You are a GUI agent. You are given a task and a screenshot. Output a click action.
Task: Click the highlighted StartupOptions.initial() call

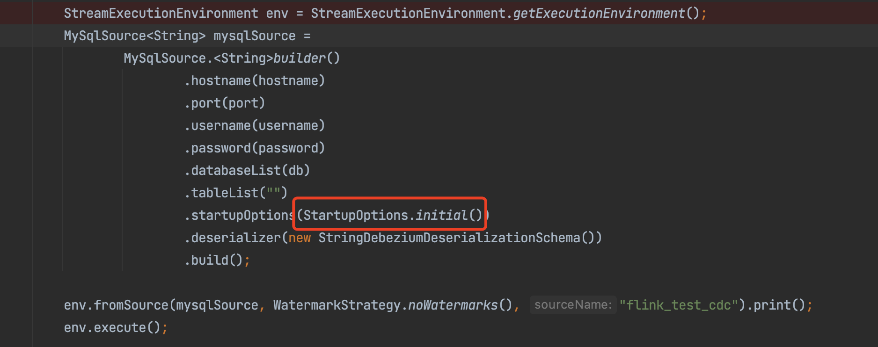(x=393, y=216)
